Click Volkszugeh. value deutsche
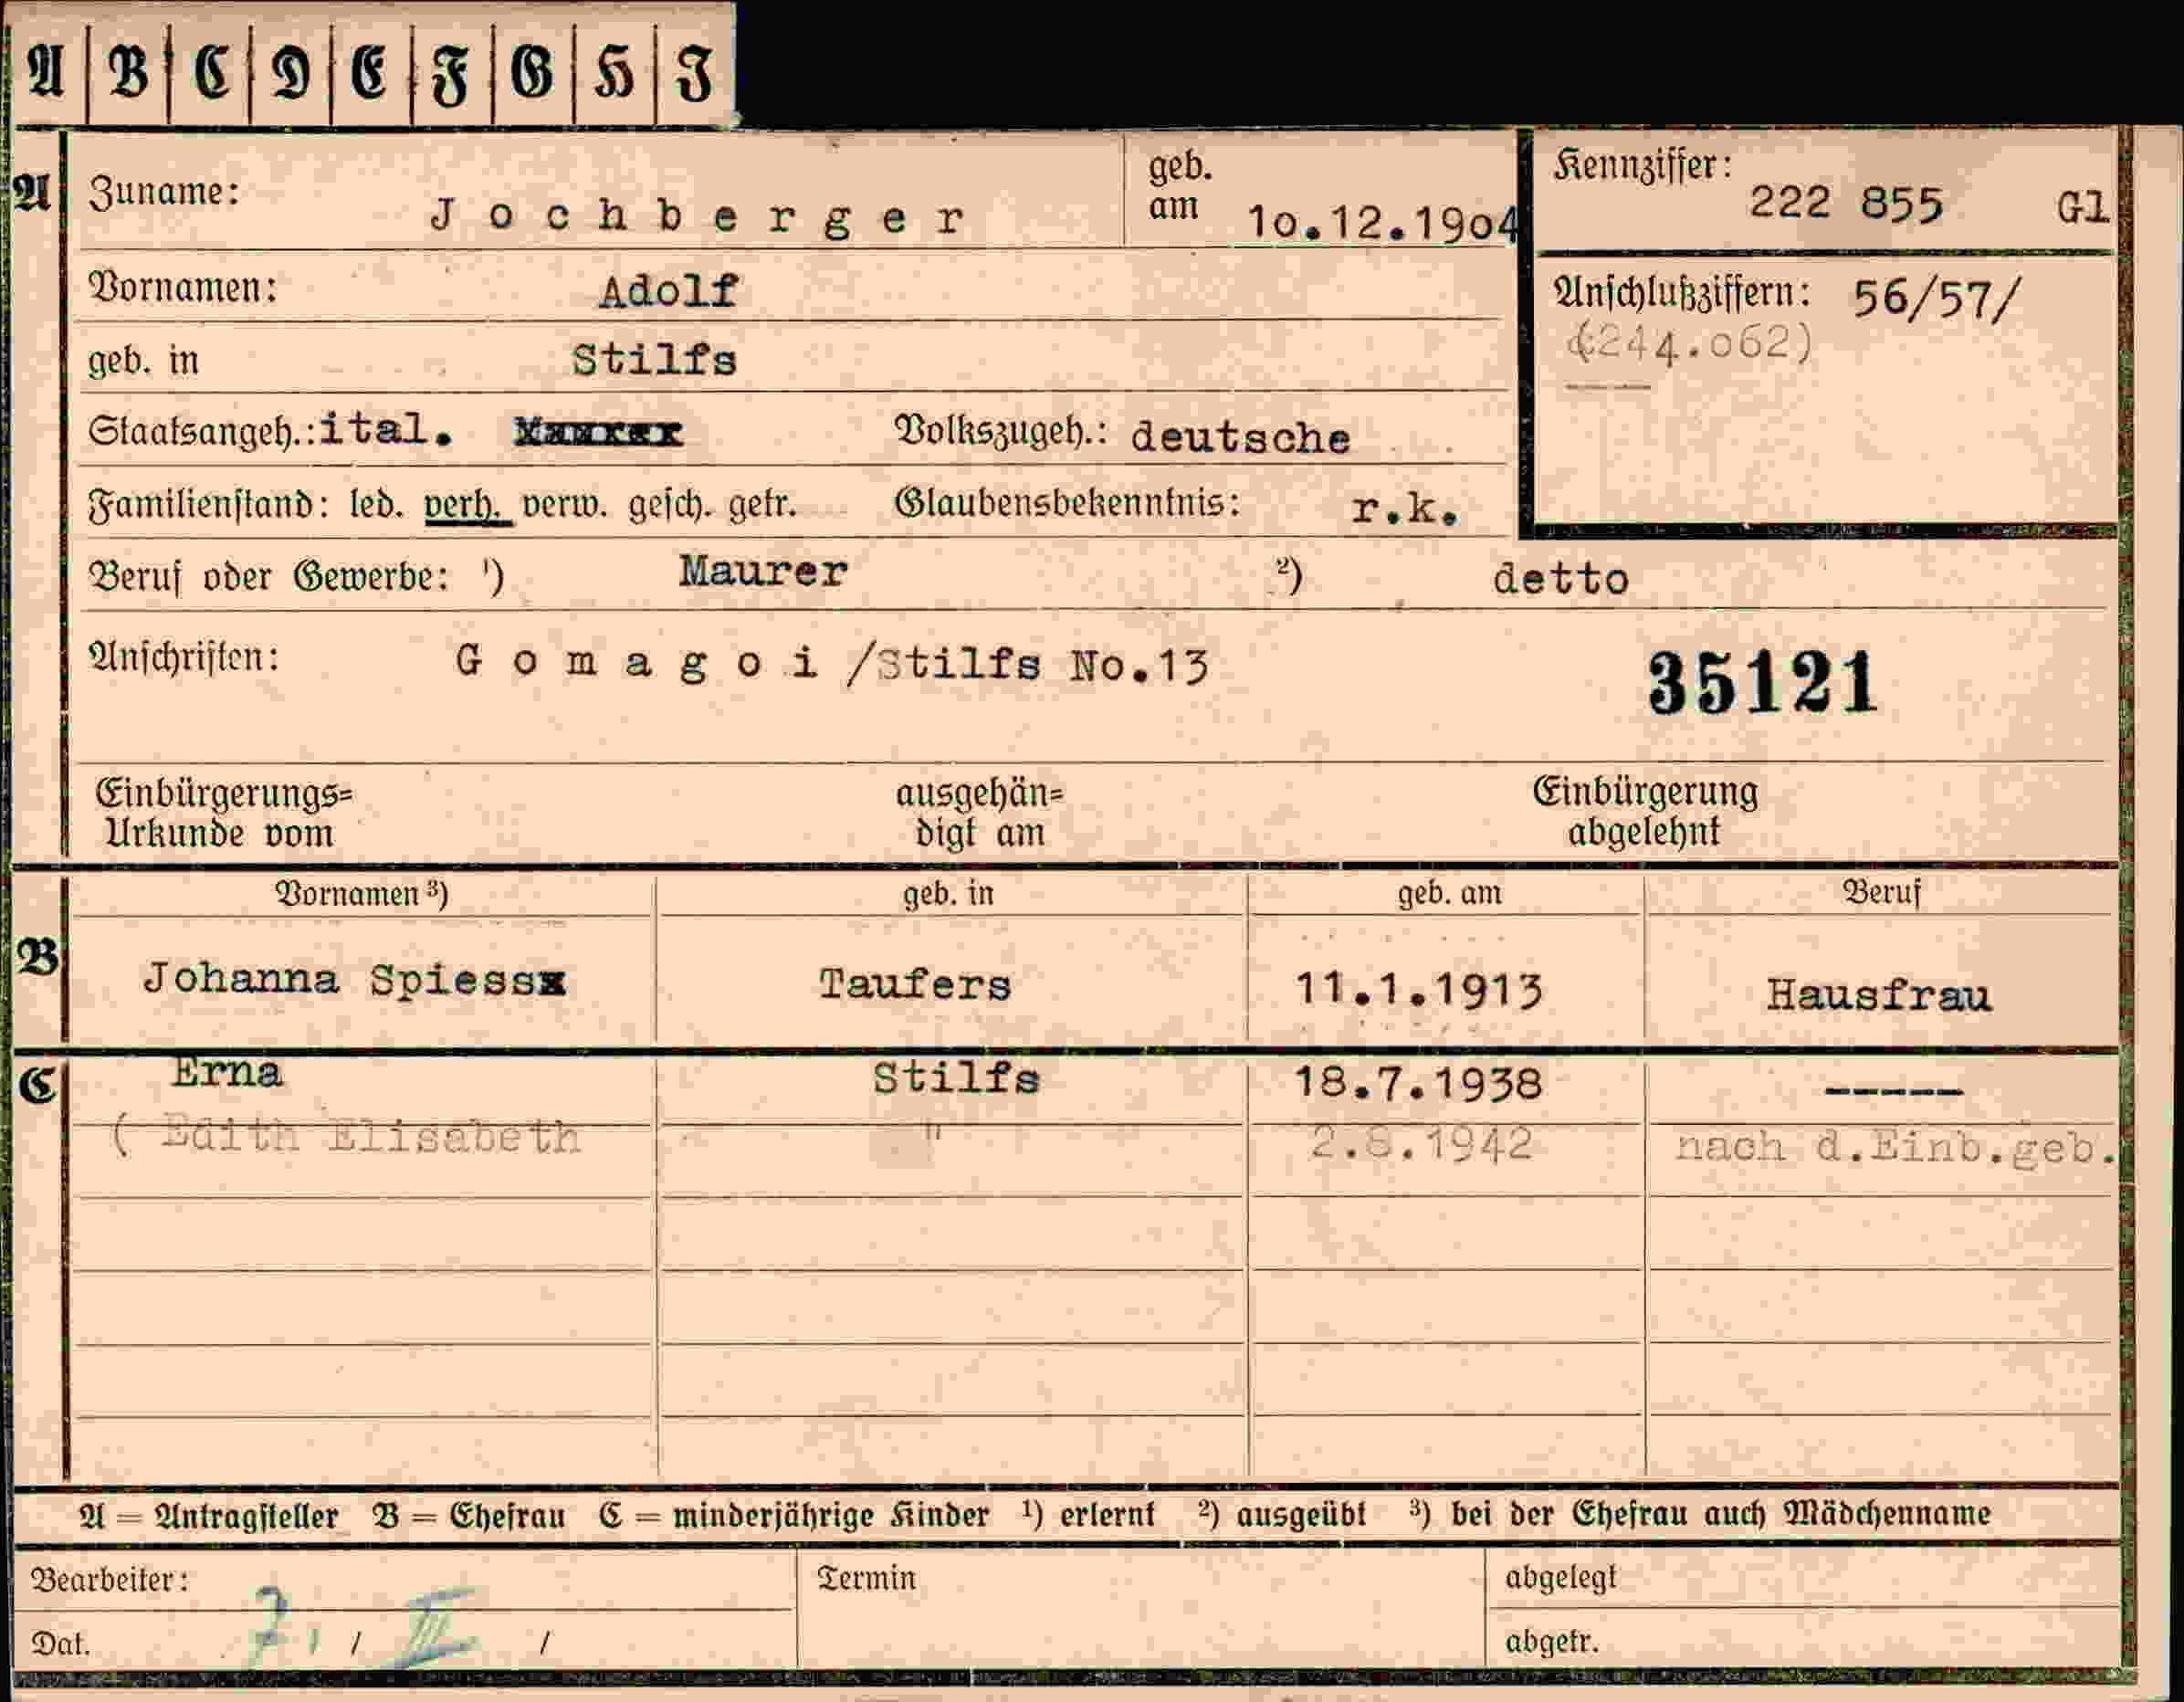This screenshot has width=2184, height=1702. [x=1240, y=437]
